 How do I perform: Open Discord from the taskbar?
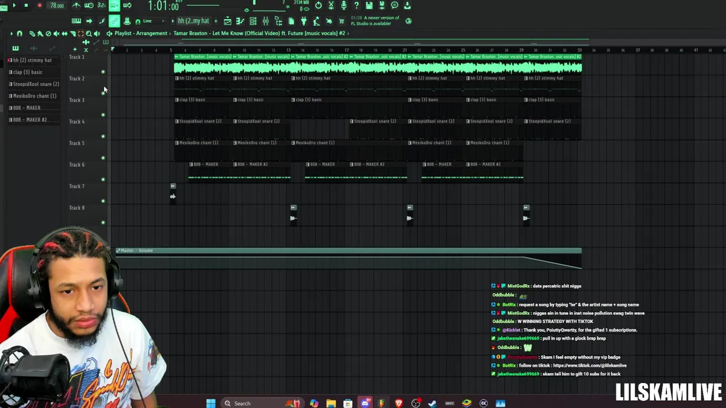tap(365, 403)
